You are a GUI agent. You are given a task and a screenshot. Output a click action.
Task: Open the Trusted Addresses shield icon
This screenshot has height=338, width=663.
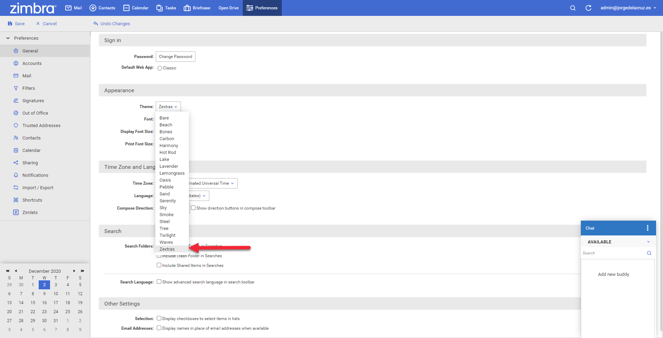point(16,125)
